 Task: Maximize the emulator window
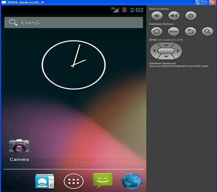click(x=206, y=3)
